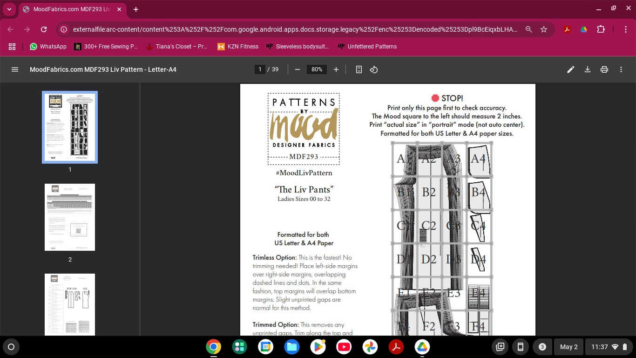Click the #MoodLivPattern text

[x=304, y=173]
